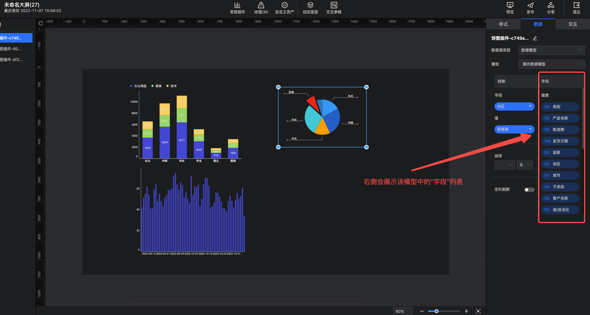Click the fit-to-screen icon beside zoom
The image size is (590, 315).
[478, 311]
